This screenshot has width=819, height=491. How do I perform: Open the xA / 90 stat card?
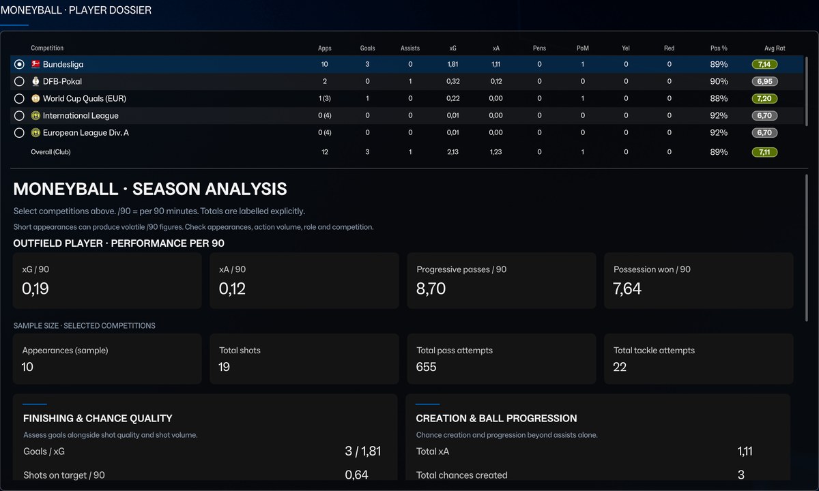[x=304, y=281]
